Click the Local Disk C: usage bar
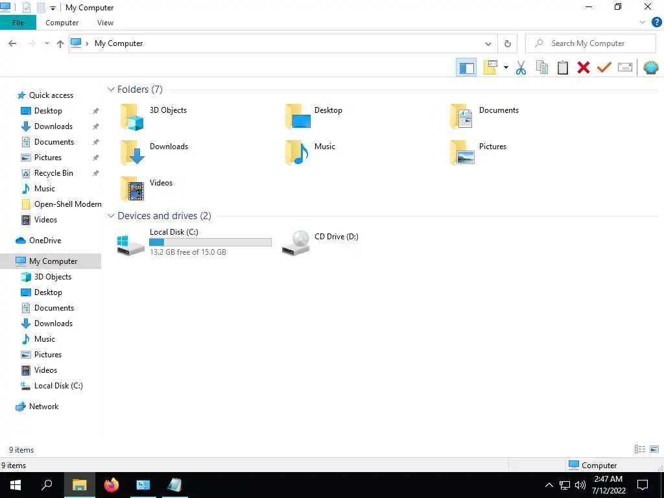This screenshot has width=664, height=498. click(210, 243)
